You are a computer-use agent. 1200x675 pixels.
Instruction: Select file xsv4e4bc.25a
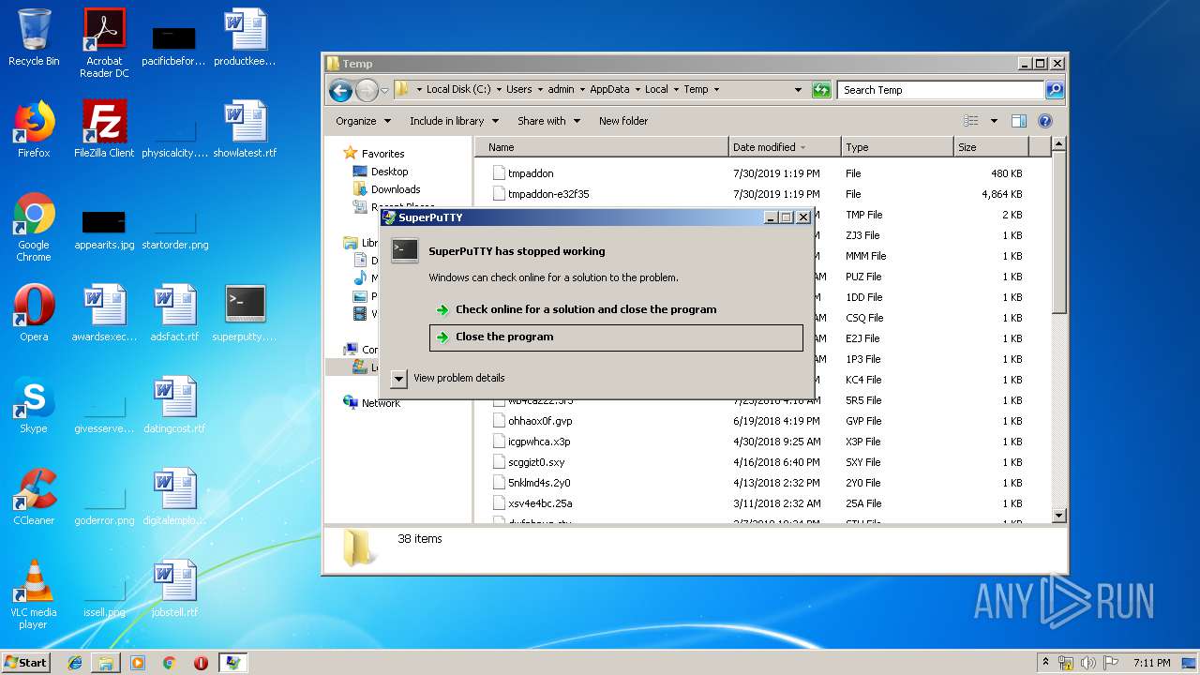[x=540, y=503]
